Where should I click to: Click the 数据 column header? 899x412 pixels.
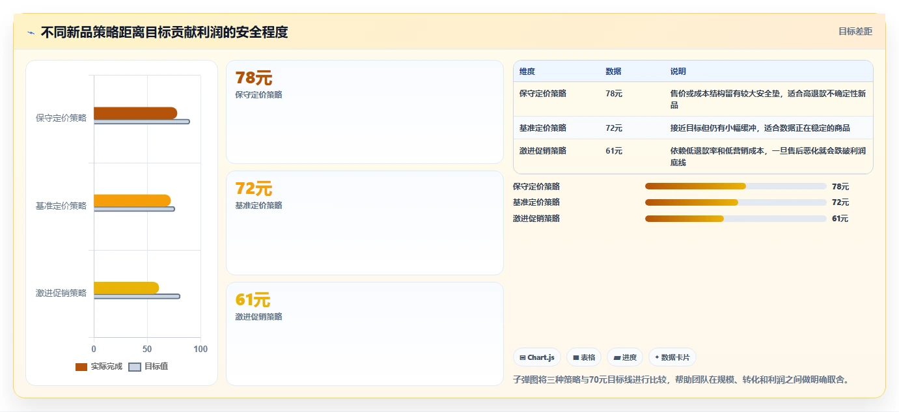(613, 72)
